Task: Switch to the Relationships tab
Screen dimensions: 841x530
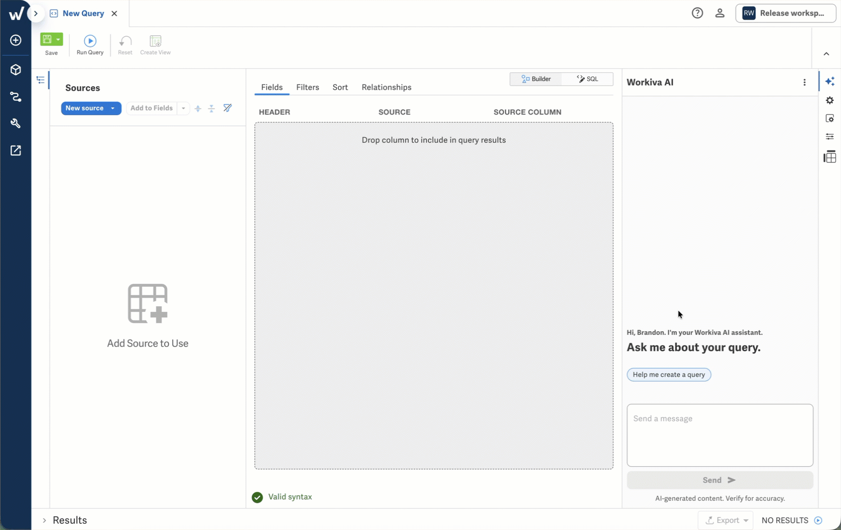Action: click(x=386, y=87)
